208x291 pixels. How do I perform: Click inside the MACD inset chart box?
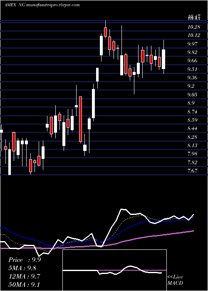pyautogui.click(x=114, y=270)
